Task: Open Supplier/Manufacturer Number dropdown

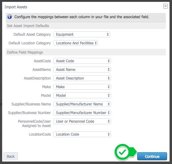Action: pyautogui.click(x=82, y=113)
